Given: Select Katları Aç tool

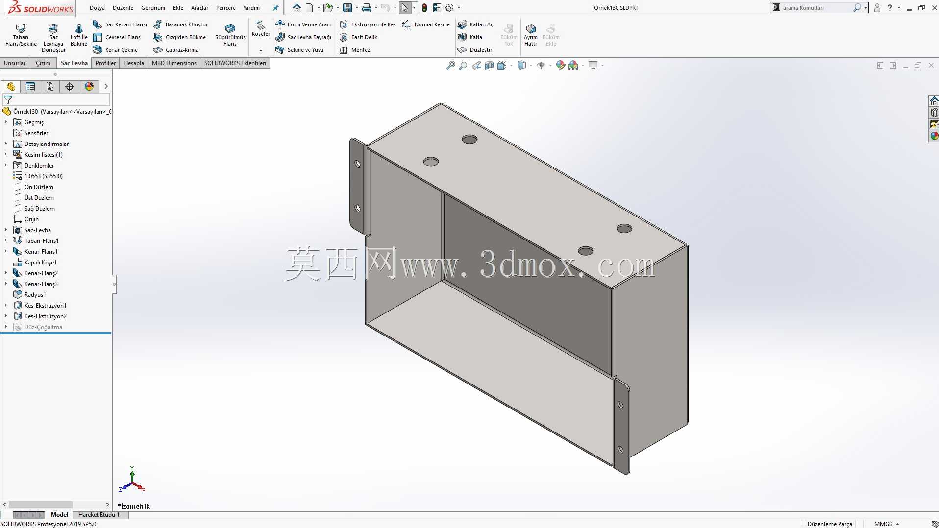Looking at the screenshot, I should click(x=475, y=24).
